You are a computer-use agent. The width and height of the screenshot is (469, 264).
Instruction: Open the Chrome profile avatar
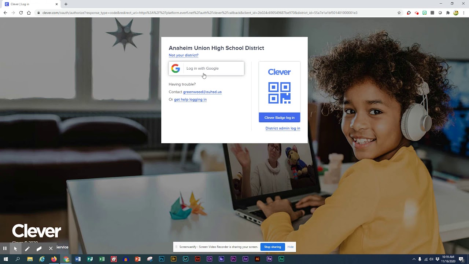click(x=456, y=13)
